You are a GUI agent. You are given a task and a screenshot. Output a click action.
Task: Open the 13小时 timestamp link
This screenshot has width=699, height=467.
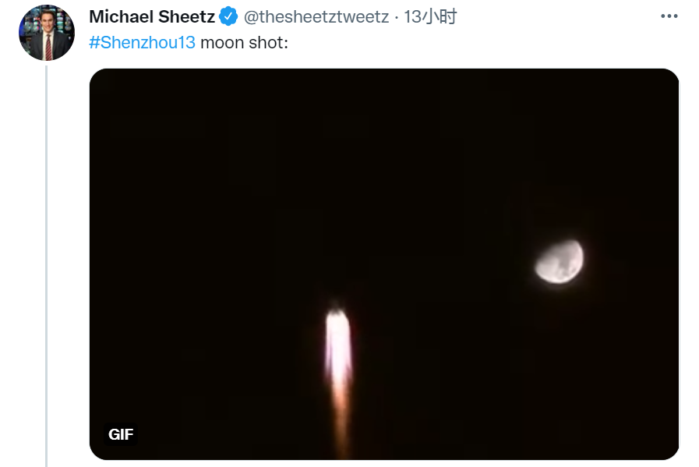[431, 16]
